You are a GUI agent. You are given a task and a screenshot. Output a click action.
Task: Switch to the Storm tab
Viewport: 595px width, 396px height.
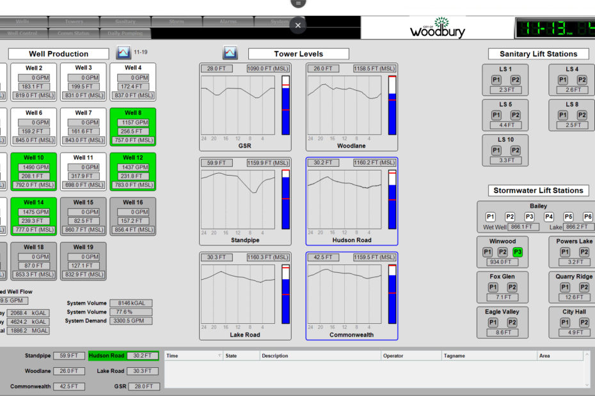pyautogui.click(x=177, y=22)
